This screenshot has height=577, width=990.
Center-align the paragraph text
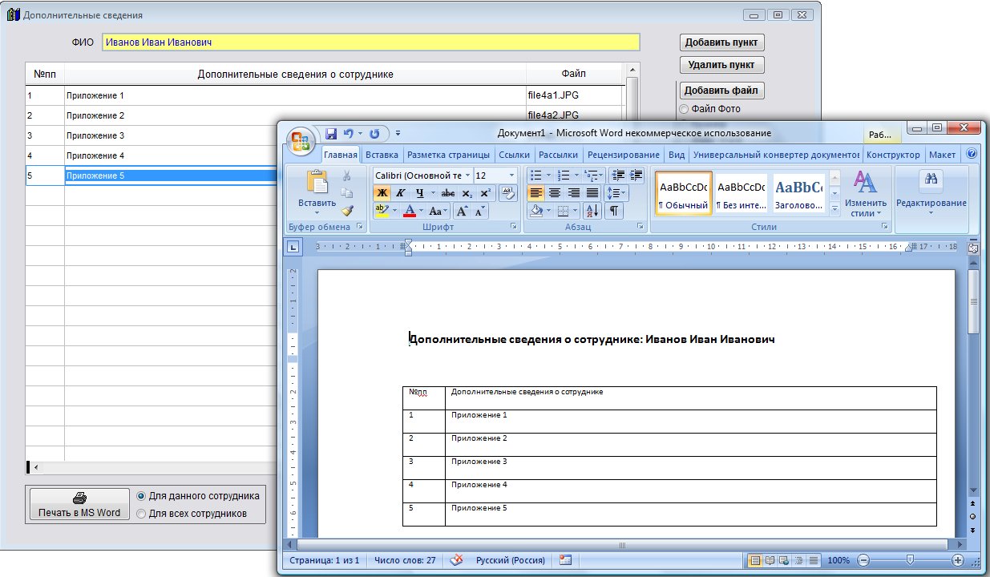555,193
